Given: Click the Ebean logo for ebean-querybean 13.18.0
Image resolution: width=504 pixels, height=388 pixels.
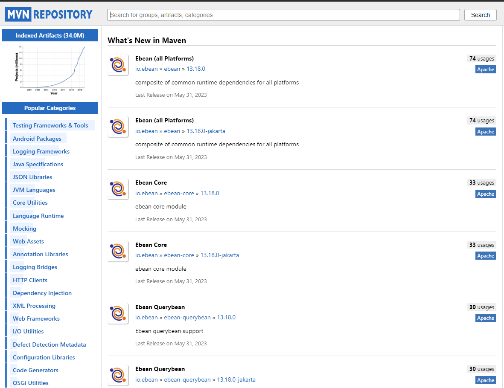Looking at the screenshot, I should [118, 313].
